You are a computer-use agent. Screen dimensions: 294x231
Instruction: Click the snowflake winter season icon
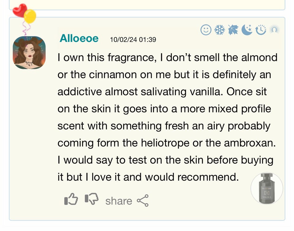(219, 30)
